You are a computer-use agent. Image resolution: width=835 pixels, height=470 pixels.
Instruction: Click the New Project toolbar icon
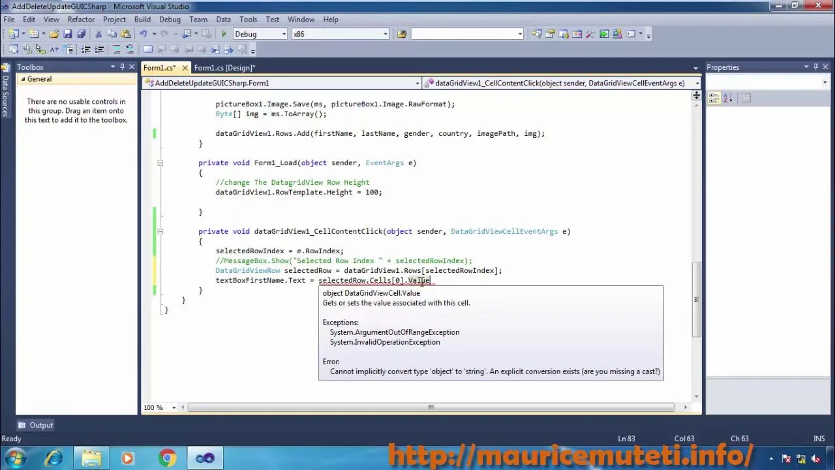[x=14, y=34]
